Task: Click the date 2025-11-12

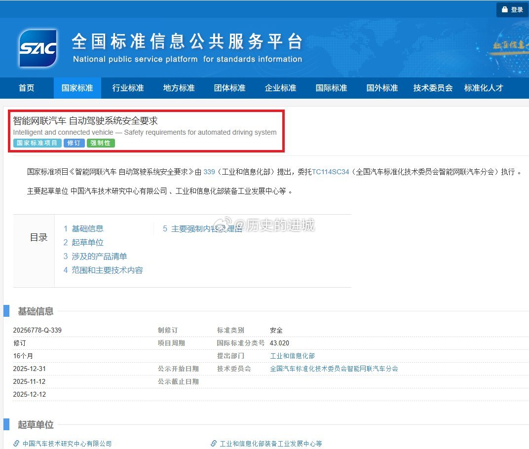Action: 29,381
